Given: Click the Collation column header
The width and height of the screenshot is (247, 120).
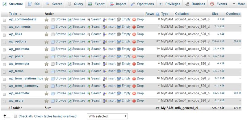Looking at the screenshot, I should pos(182,14).
